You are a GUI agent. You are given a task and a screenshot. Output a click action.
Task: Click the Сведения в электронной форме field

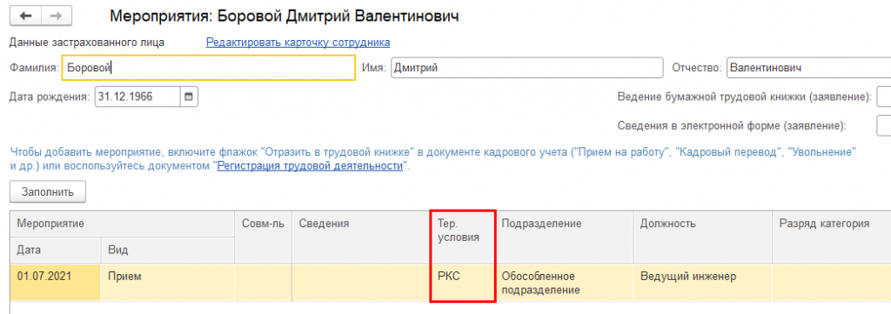(884, 125)
